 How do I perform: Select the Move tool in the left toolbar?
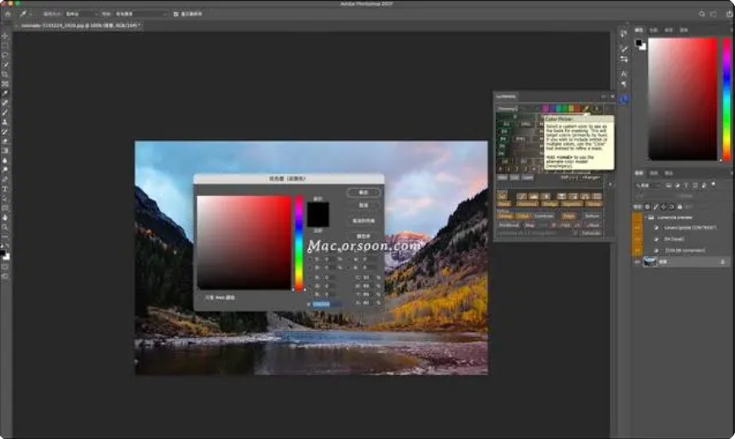tap(6, 36)
